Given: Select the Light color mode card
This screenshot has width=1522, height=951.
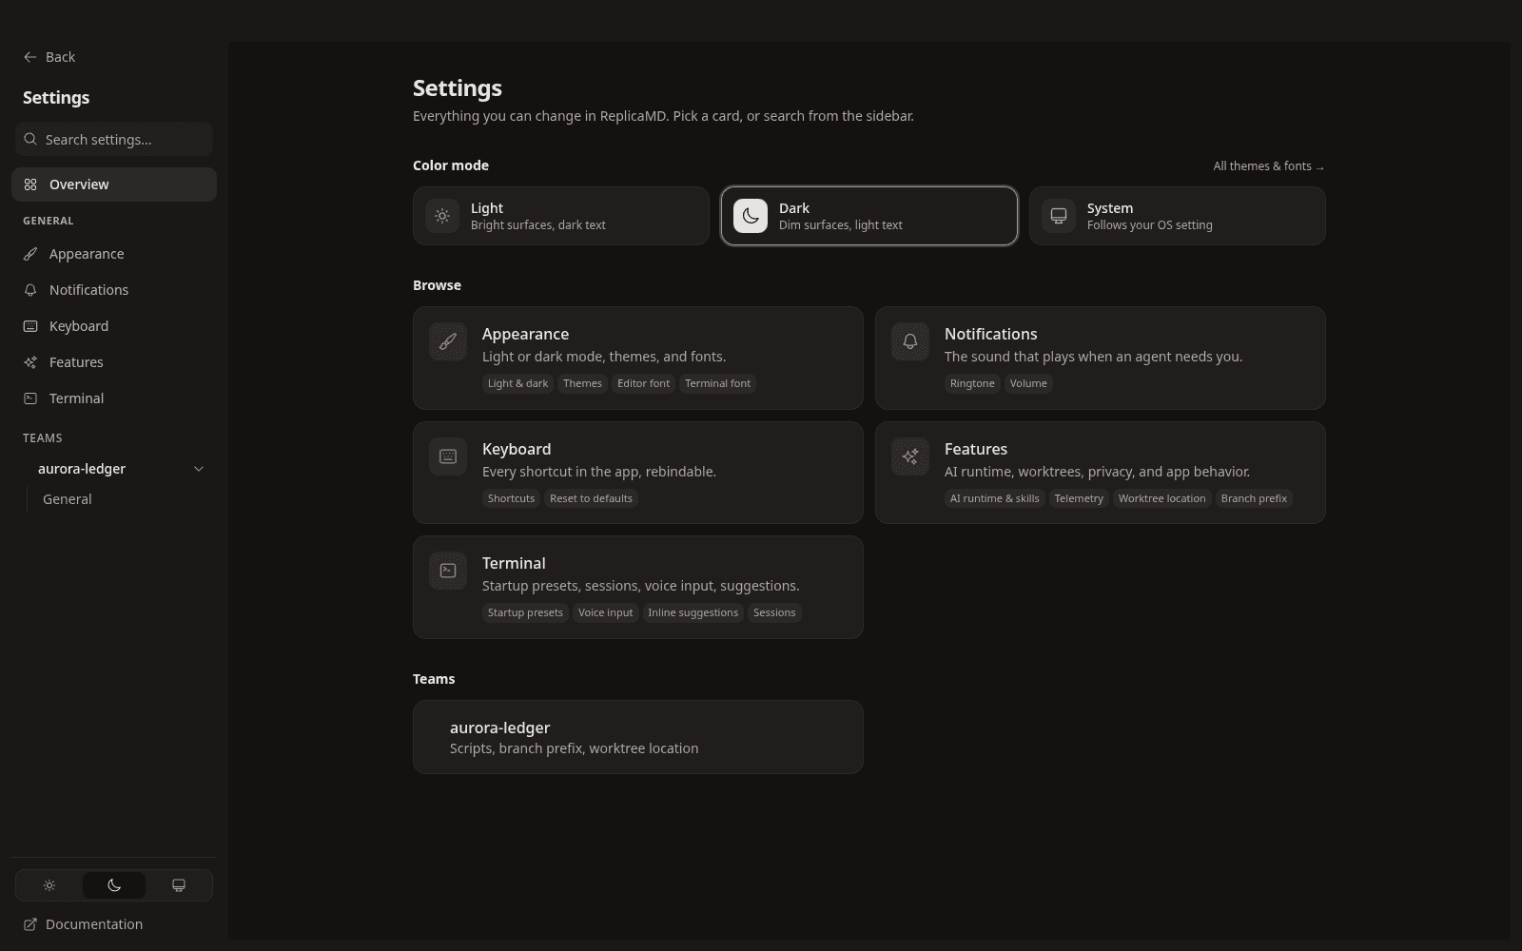Looking at the screenshot, I should coord(561,216).
